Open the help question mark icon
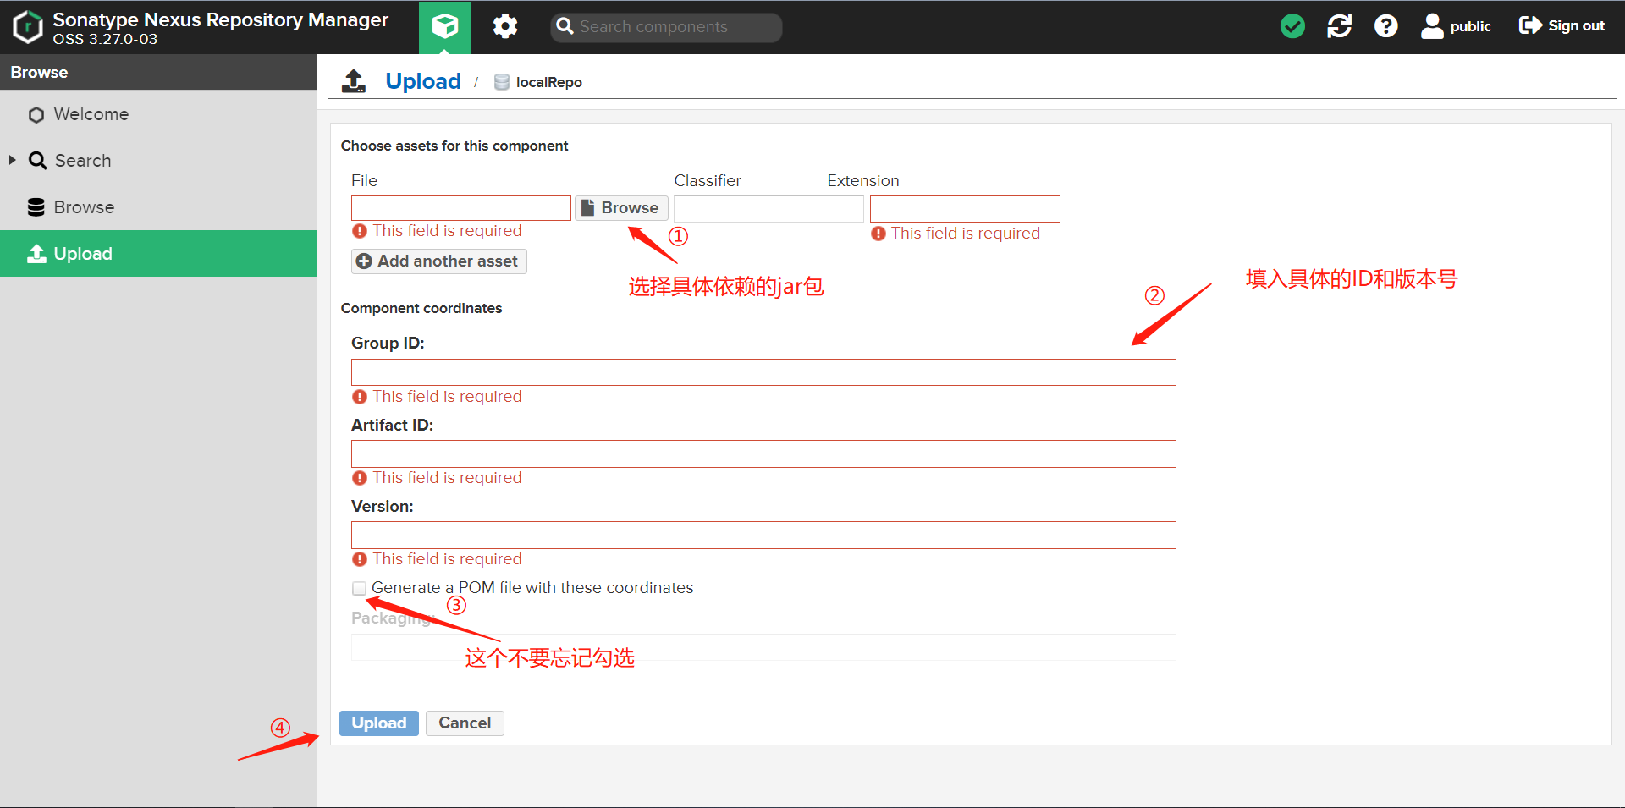This screenshot has height=808, width=1625. click(x=1385, y=26)
